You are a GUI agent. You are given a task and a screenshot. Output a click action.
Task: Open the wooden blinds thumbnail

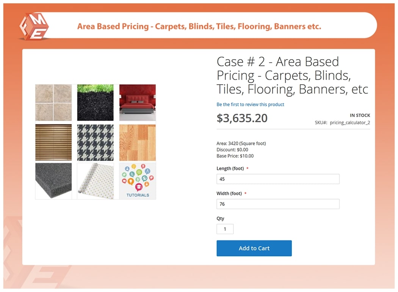coord(53,142)
